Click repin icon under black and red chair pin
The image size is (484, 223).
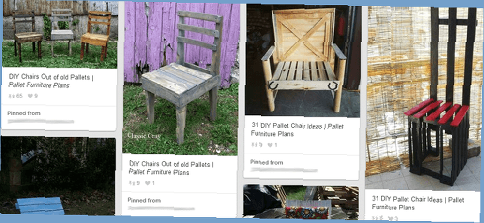pyautogui.click(x=376, y=218)
